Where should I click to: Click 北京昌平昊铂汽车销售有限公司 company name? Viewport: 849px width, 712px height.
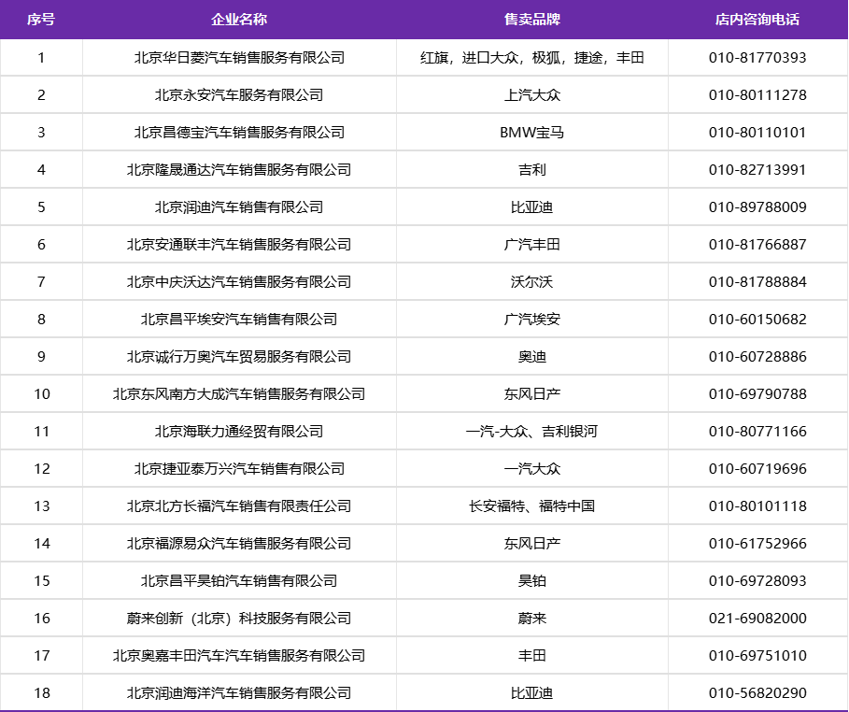tap(239, 581)
